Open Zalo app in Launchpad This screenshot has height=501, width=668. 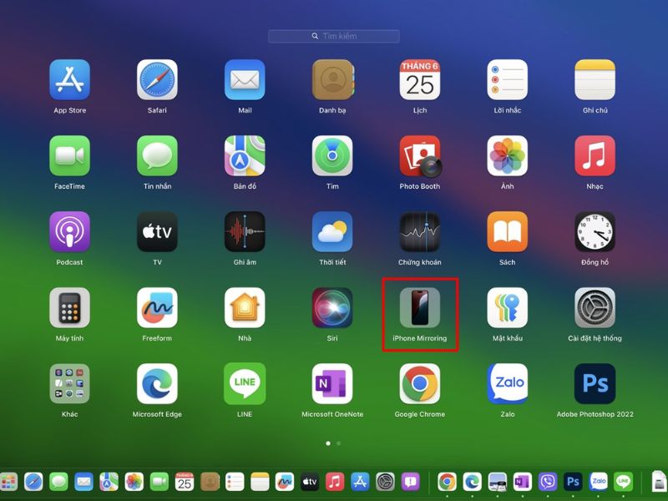[x=508, y=383]
